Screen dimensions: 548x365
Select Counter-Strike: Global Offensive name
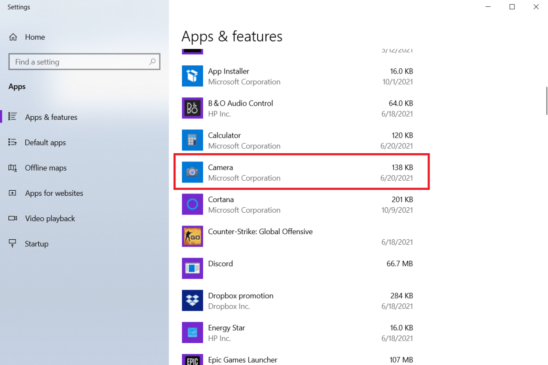[x=260, y=231]
